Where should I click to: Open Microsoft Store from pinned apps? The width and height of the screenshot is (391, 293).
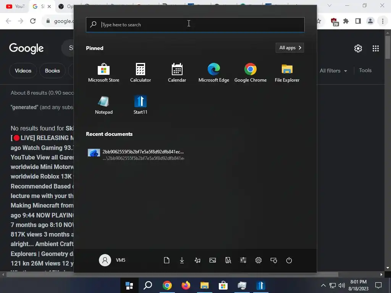pyautogui.click(x=103, y=73)
